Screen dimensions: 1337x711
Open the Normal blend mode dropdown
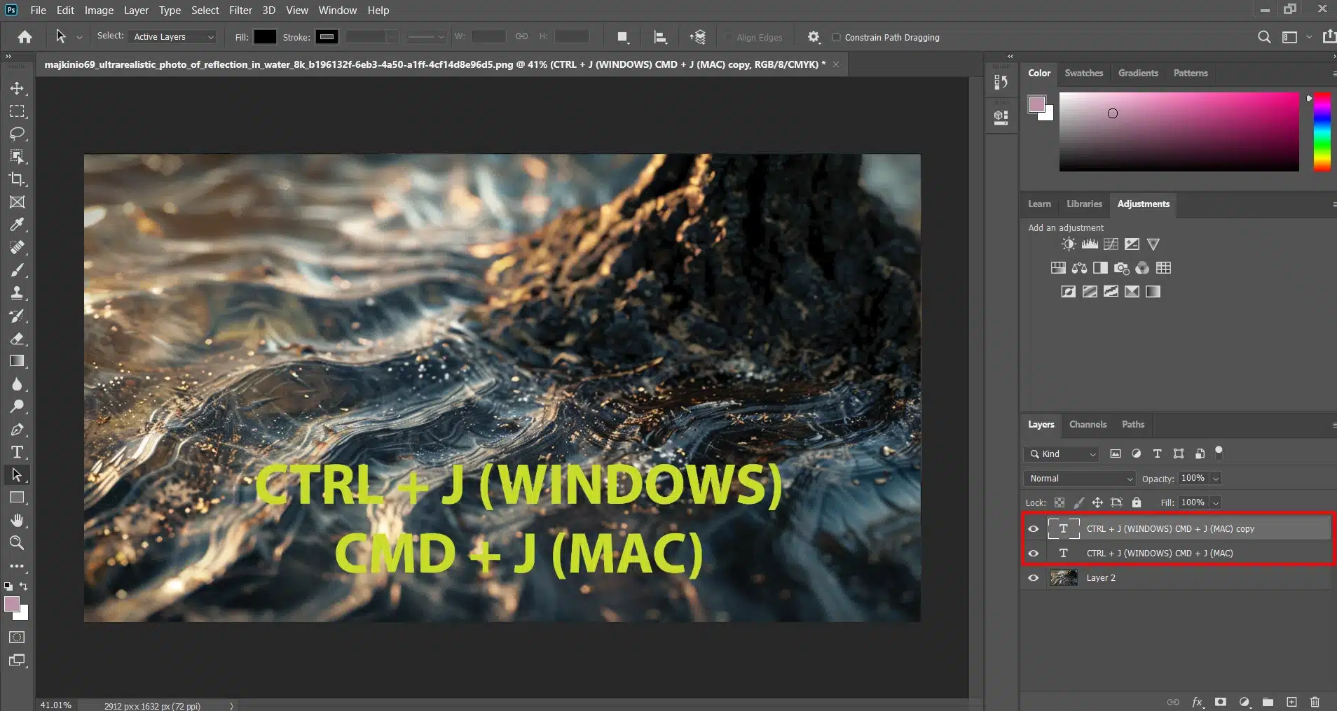click(x=1079, y=479)
